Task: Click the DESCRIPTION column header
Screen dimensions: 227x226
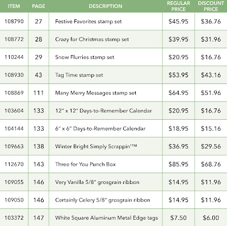Action: [106, 6]
